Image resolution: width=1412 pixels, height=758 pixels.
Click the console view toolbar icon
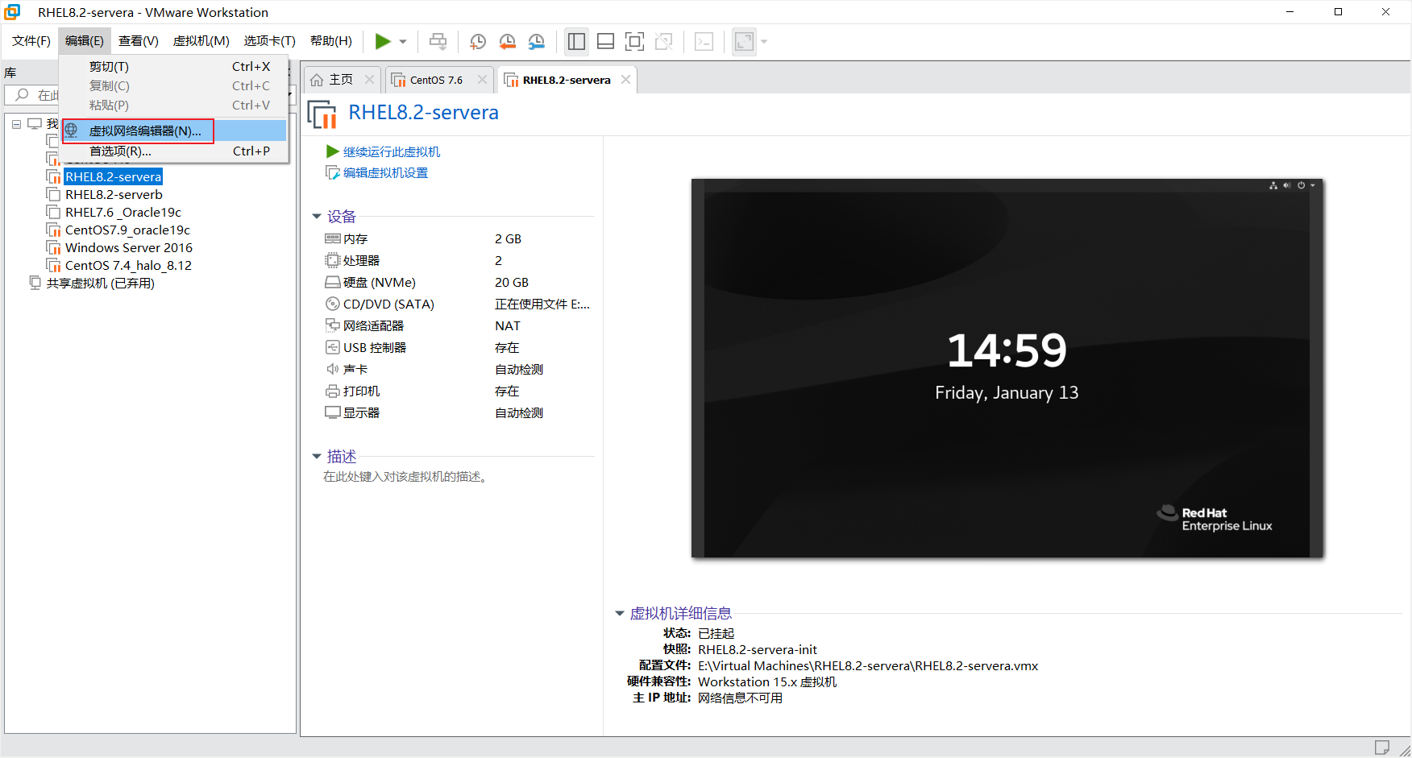coord(704,41)
